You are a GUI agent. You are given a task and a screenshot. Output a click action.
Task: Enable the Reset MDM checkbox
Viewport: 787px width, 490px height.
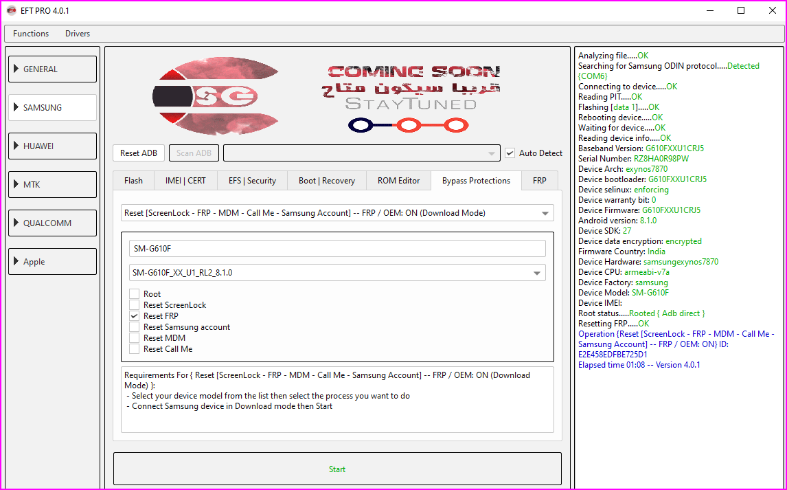134,338
